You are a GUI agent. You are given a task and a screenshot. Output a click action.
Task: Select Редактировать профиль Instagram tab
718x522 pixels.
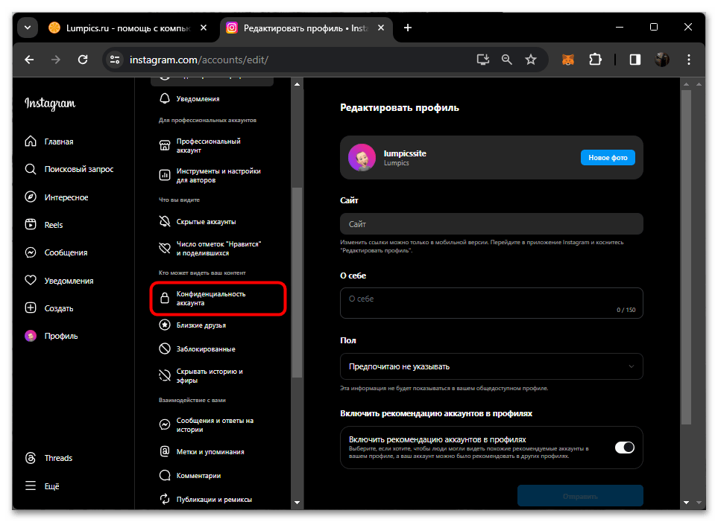[306, 28]
